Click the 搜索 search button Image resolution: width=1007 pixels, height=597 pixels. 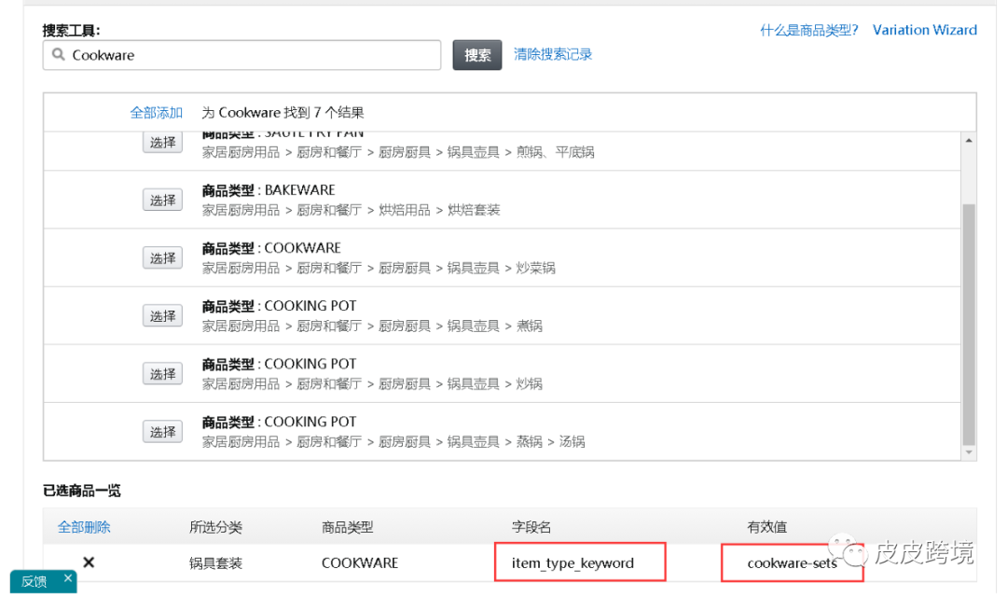tap(477, 55)
